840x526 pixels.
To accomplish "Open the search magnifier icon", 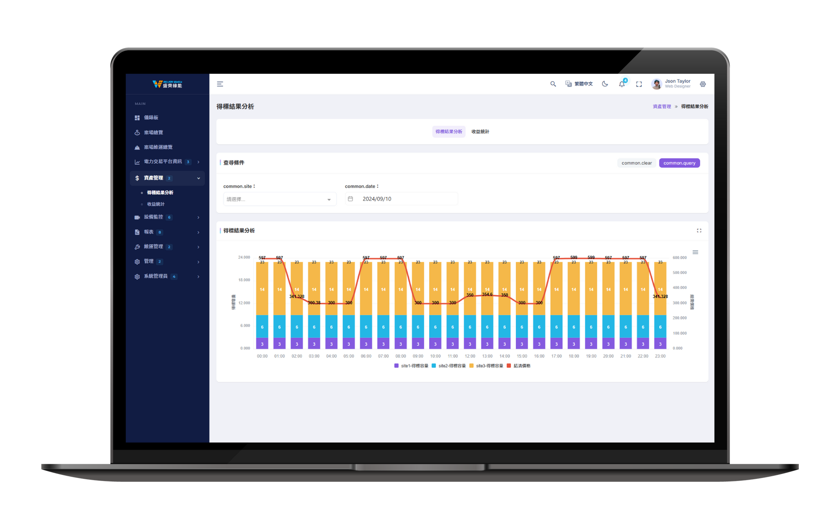I will coord(553,84).
